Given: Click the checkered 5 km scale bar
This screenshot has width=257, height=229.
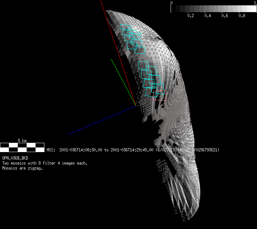Looking at the screenshot, I should pos(22,145).
